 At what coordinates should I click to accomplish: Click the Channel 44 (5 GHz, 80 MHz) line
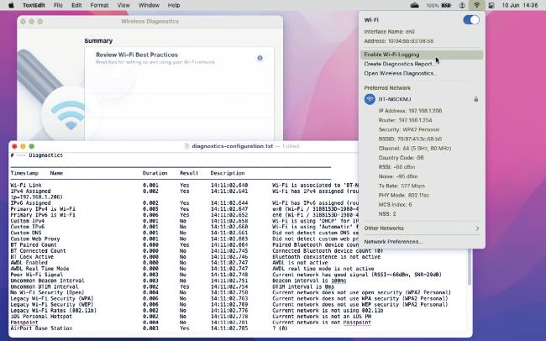[x=415, y=149]
